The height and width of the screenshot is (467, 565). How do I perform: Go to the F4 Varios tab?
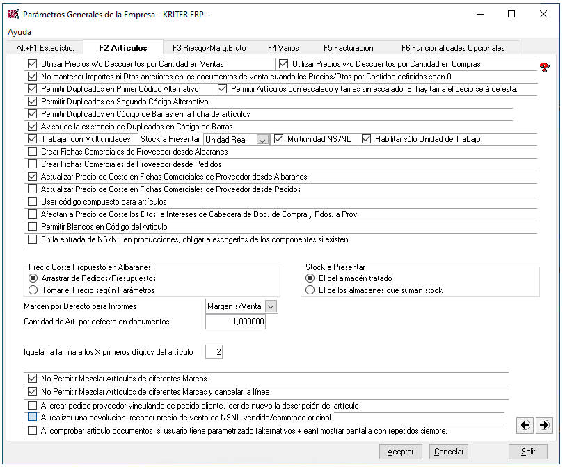283,48
